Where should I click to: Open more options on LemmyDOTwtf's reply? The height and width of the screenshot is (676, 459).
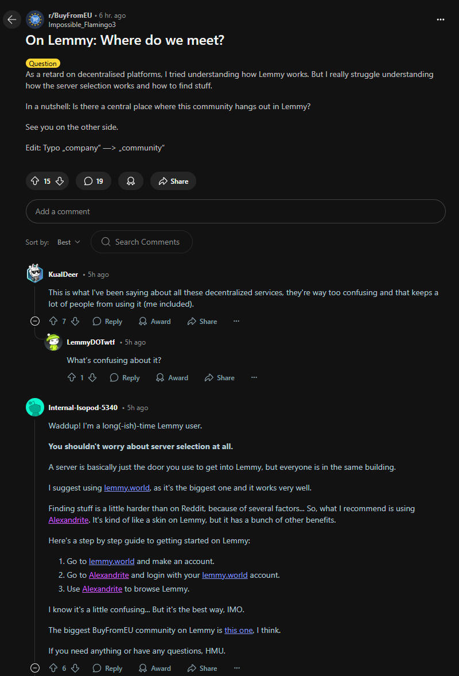pyautogui.click(x=254, y=378)
